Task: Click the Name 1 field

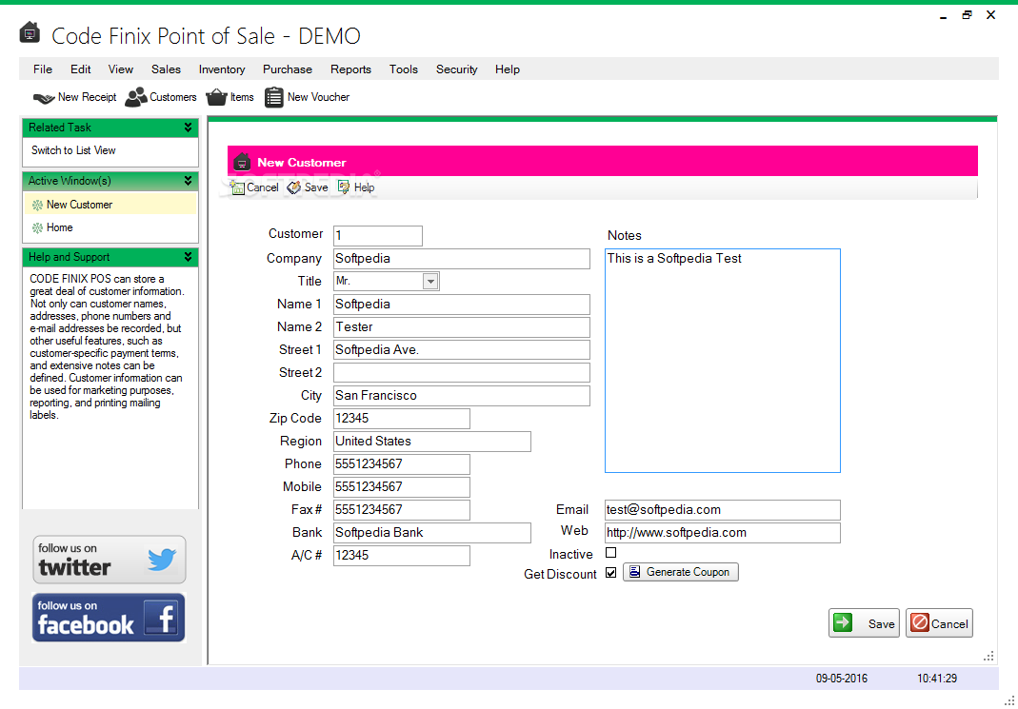Action: (x=462, y=305)
